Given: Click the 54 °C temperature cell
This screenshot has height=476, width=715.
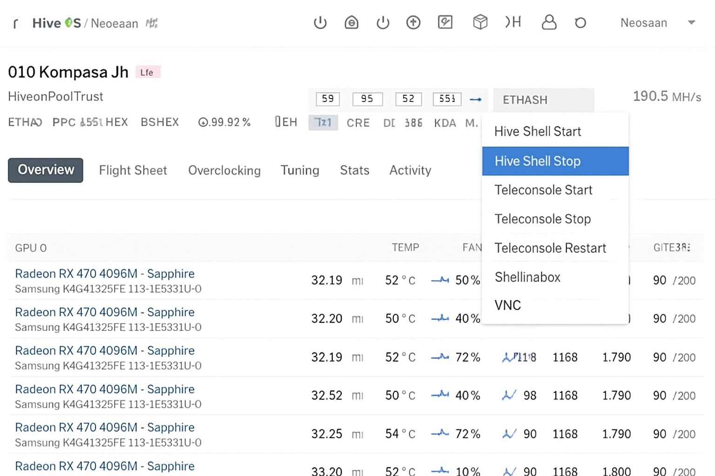Looking at the screenshot, I should click(x=400, y=434).
